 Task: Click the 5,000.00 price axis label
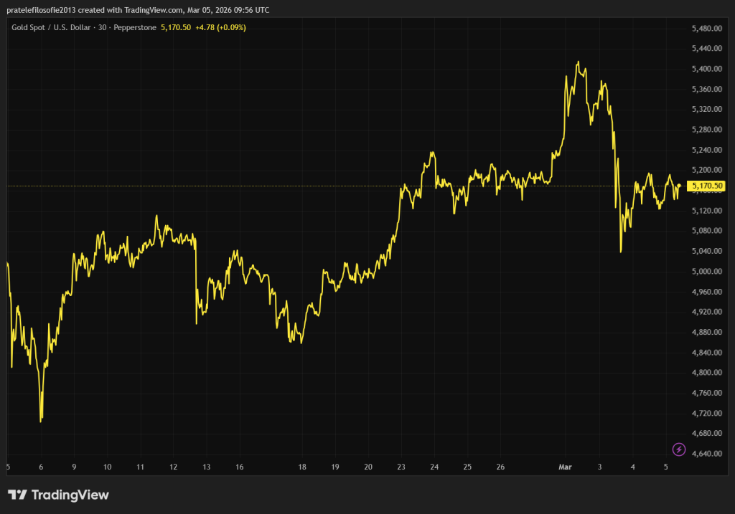(x=706, y=272)
